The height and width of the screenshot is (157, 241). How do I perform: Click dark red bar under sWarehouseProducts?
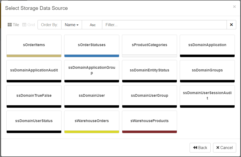149,132
